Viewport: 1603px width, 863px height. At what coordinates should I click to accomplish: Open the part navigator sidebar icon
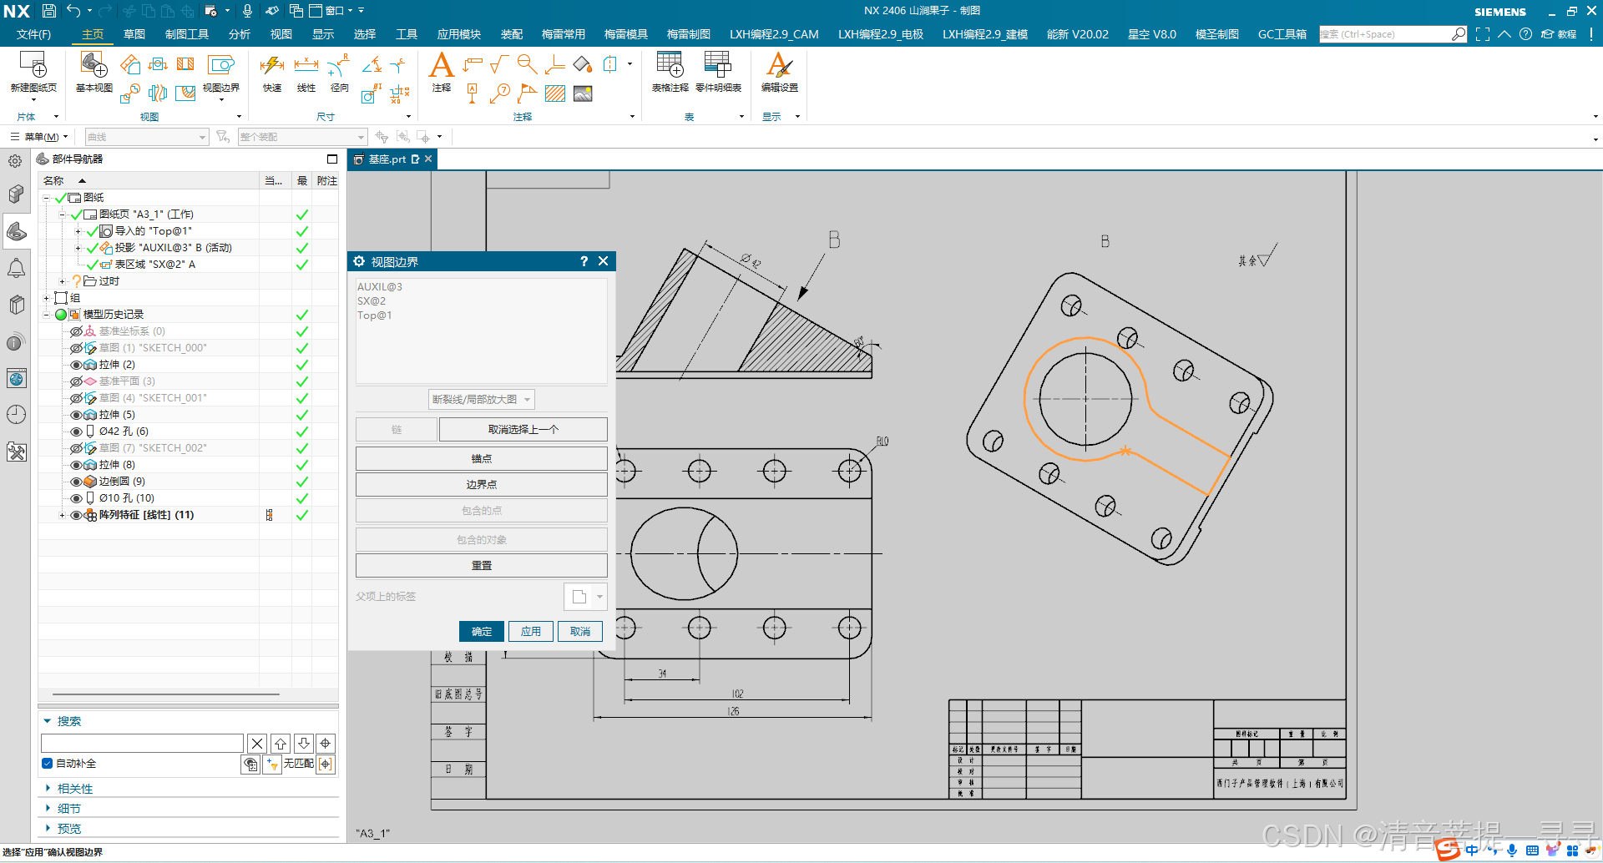point(16,232)
